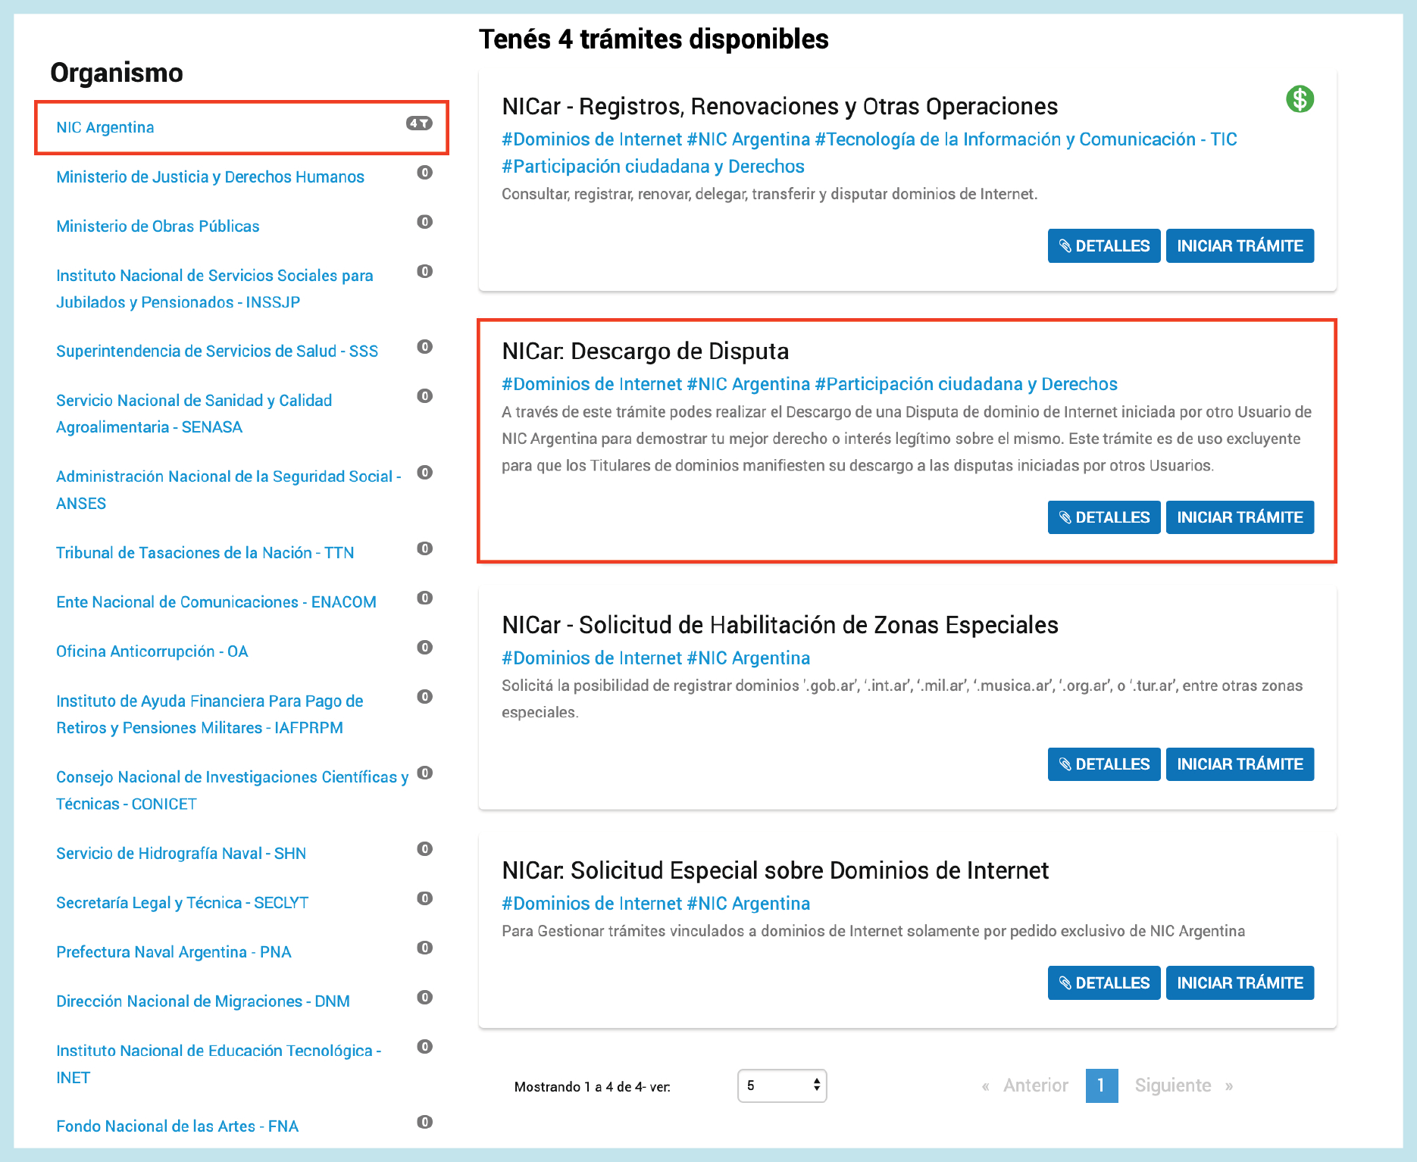Click the green dollar-sign paid icon
Screen dimensions: 1417x1162
1300,99
